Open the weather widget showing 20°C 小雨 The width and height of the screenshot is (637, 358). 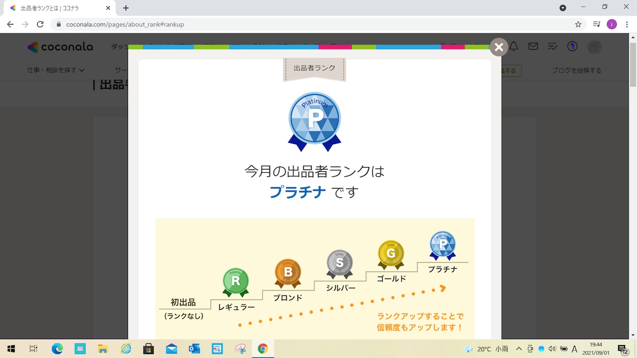[x=486, y=349]
